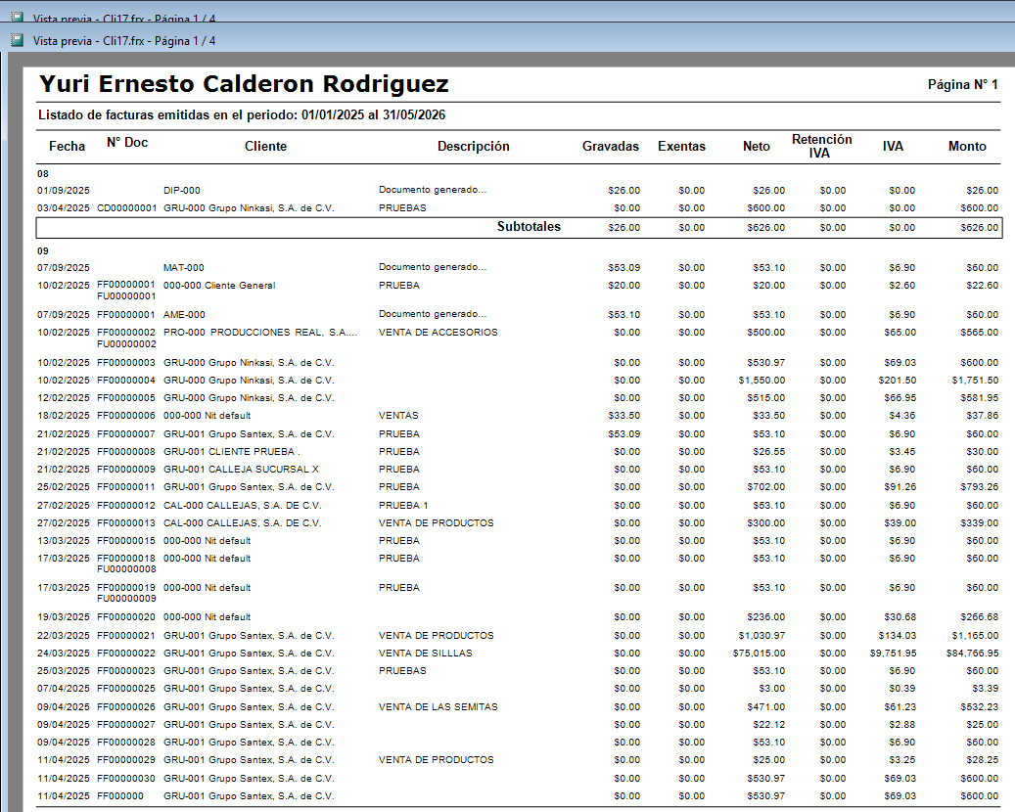1015x812 pixels.
Task: Click the 'Gravadas' column header
Action: pos(611,146)
